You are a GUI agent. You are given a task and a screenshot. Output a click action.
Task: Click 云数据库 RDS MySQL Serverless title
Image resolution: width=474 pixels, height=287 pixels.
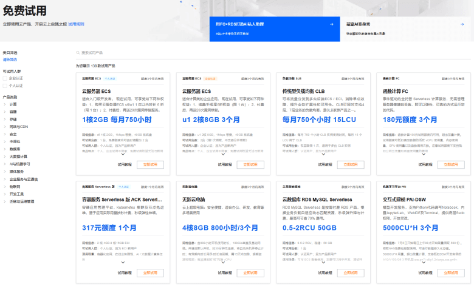click(317, 200)
